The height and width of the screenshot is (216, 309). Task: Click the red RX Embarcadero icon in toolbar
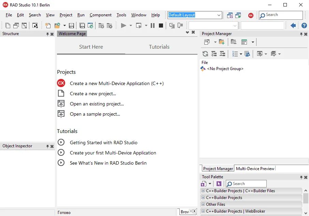tap(251, 15)
